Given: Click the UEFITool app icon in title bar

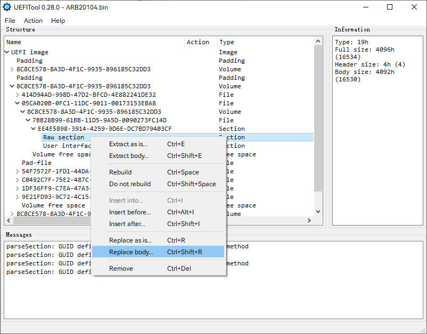Looking at the screenshot, I should click(8, 7).
